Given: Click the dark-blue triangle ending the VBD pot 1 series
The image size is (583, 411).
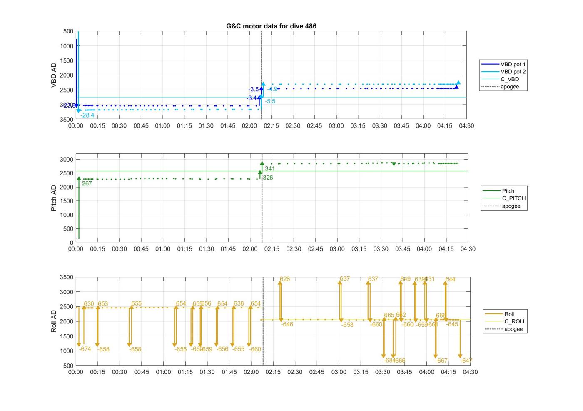Looking at the screenshot, I should pos(456,87).
